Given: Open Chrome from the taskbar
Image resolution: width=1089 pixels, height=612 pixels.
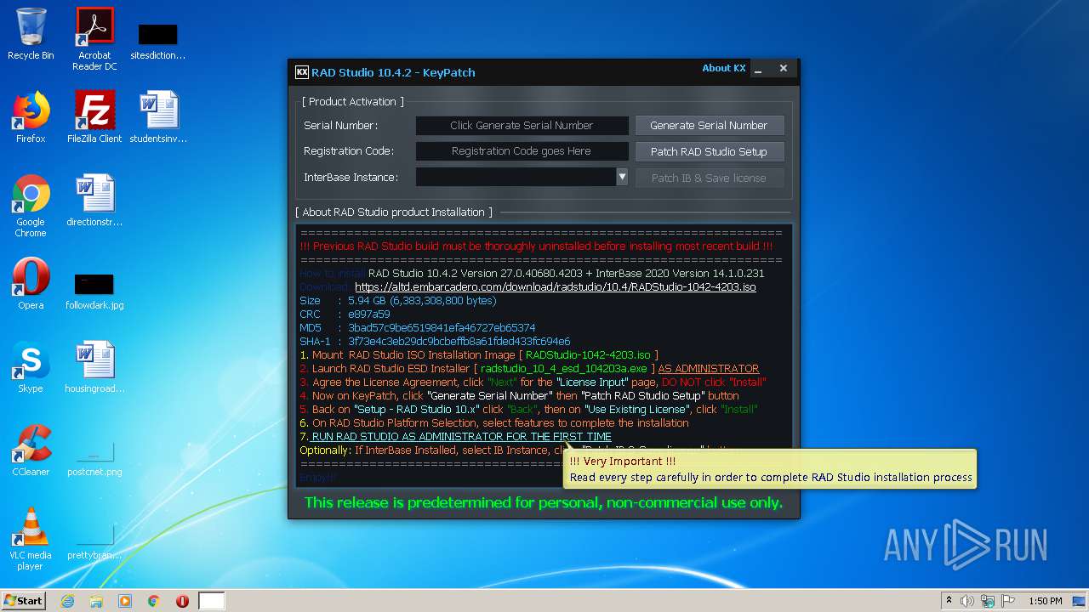Looking at the screenshot, I should (154, 601).
